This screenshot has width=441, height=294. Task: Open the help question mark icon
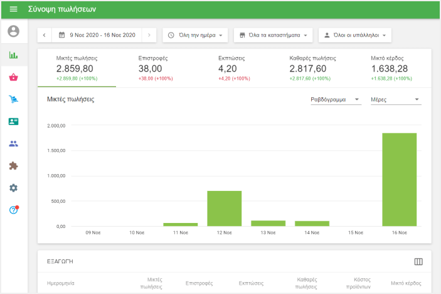(x=13, y=210)
